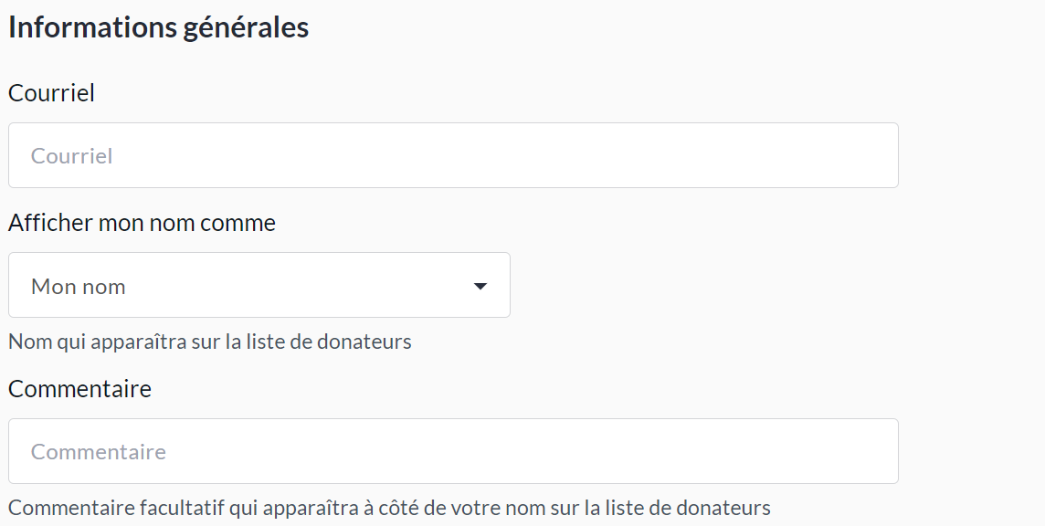Click the 'Informations générales' heading

(158, 27)
